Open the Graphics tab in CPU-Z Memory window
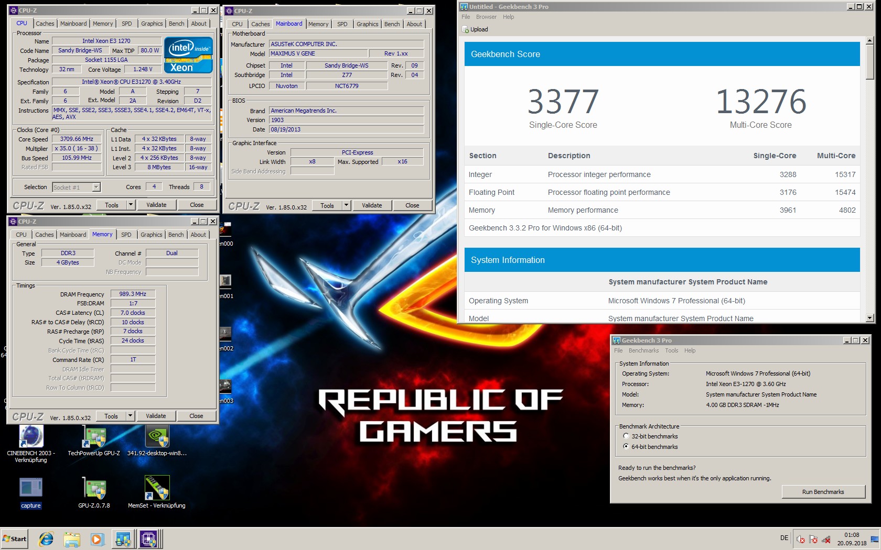 tap(152, 235)
